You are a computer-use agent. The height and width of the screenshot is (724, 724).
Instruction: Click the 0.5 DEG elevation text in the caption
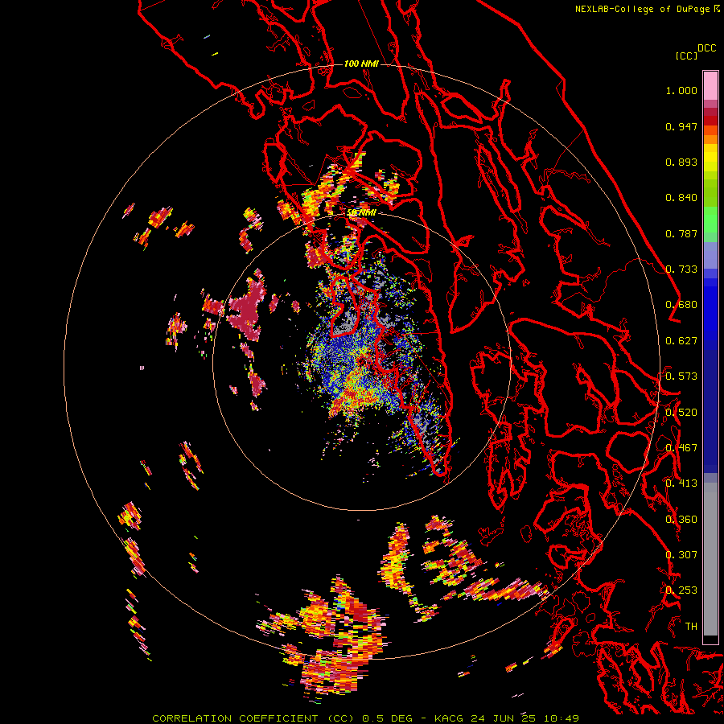[x=386, y=718]
